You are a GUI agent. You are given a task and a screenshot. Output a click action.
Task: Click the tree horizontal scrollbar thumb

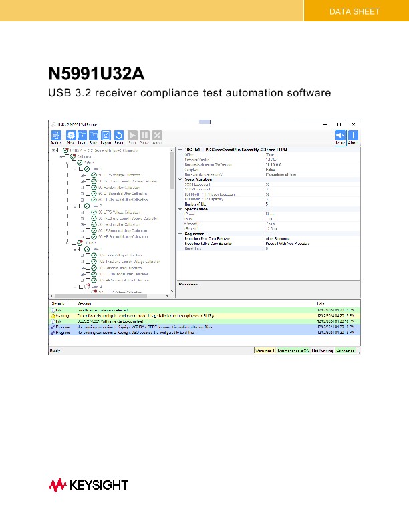(101, 296)
